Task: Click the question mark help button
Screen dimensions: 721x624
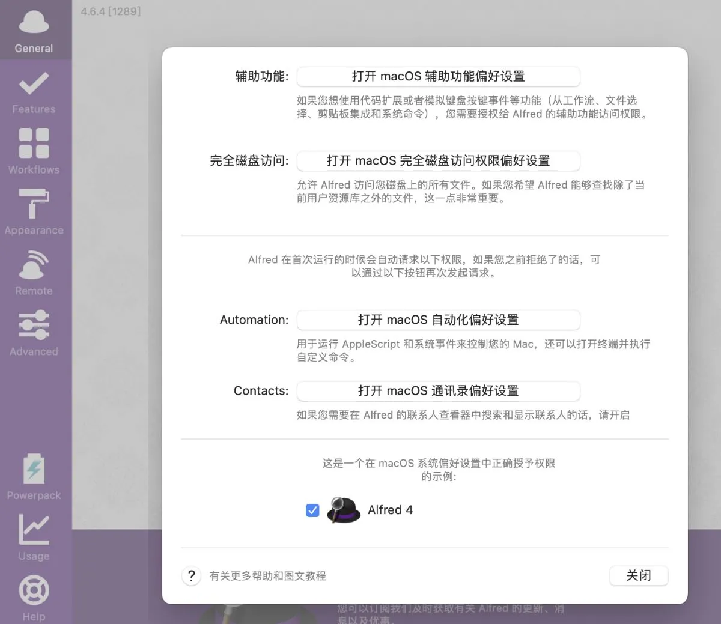Action: 191,576
